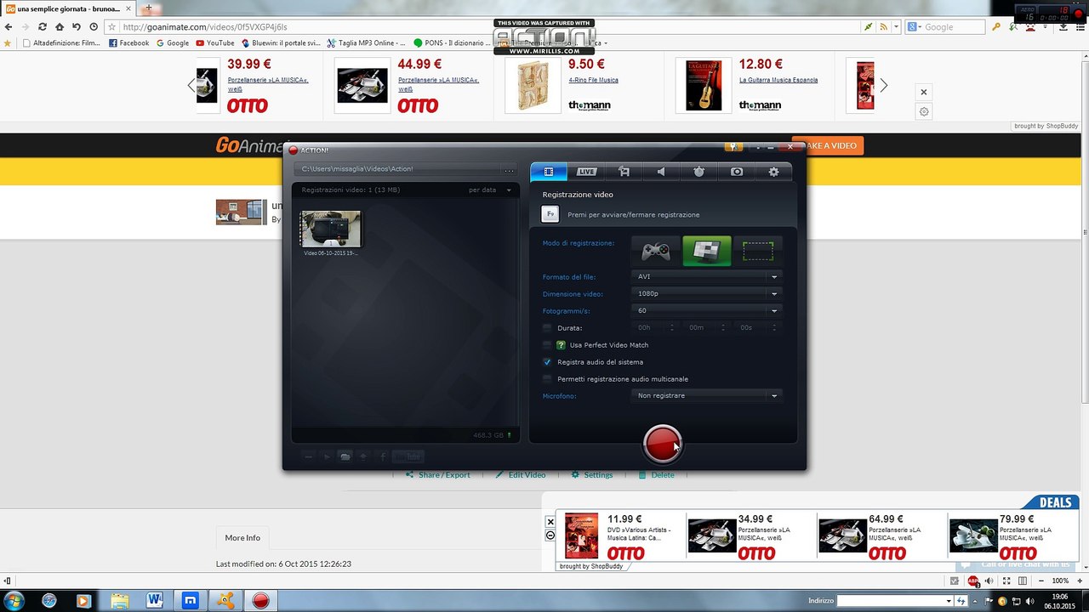Screen dimensions: 1089x612
Task: Click the YouTube upload button in Action!
Action: pyautogui.click(x=408, y=456)
